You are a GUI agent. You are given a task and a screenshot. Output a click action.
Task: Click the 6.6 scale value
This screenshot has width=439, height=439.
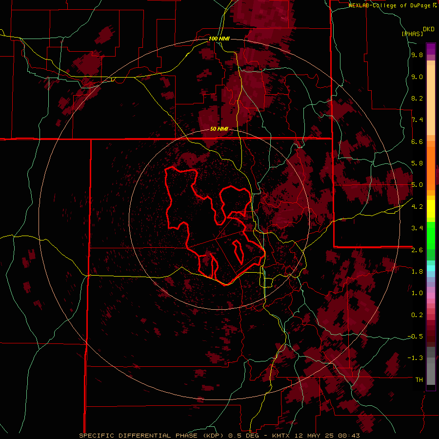[417, 141]
